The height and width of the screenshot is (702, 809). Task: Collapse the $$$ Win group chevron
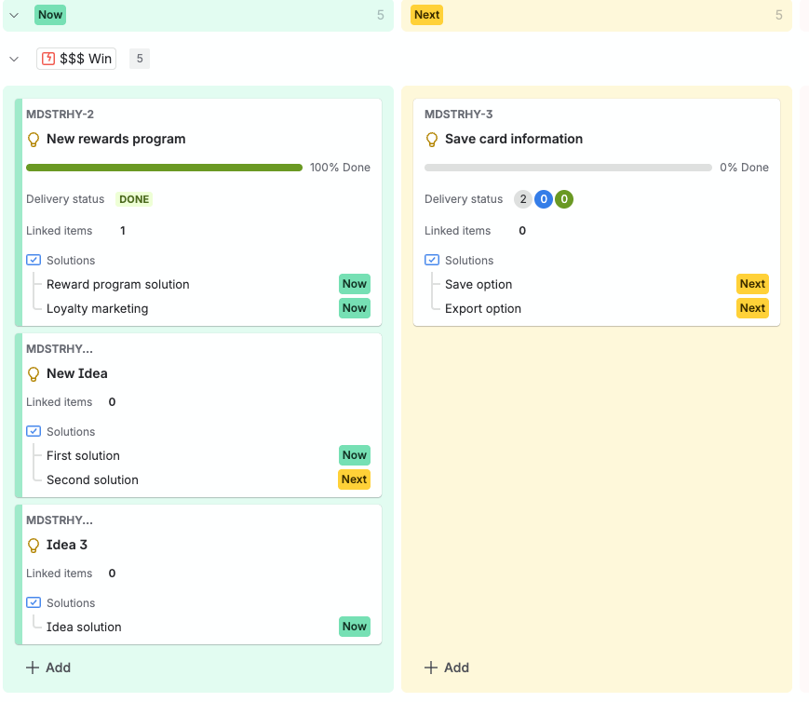pos(14,59)
